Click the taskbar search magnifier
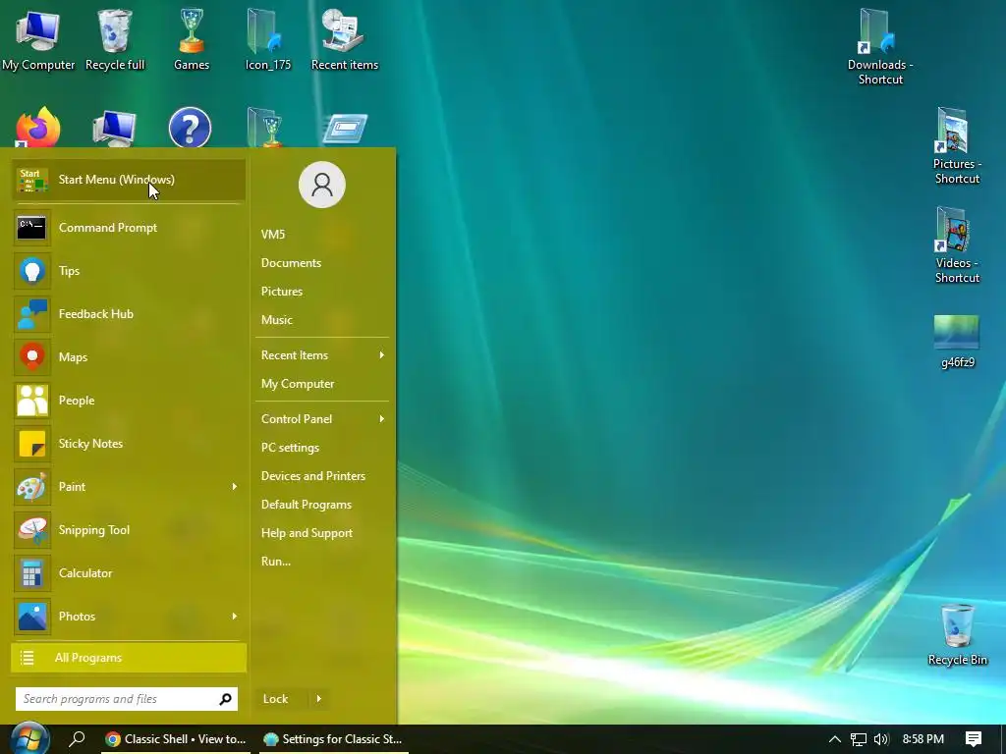This screenshot has width=1006, height=754. click(x=77, y=738)
